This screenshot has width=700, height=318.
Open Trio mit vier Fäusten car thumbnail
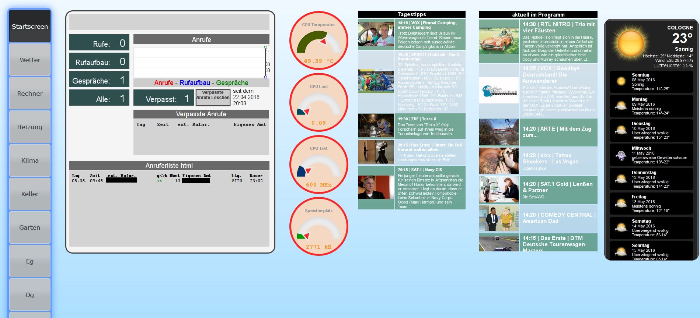(x=499, y=41)
